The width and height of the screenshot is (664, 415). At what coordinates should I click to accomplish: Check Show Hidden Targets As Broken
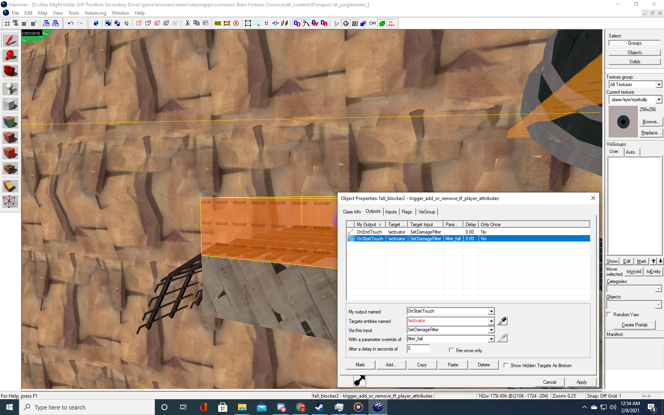pyautogui.click(x=506, y=366)
